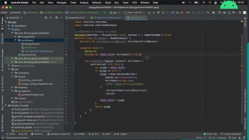Viewport: 249px width, 140px height.
Task: Click the Search Everywhere magnifier icon
Action: pyautogui.click(x=240, y=12)
